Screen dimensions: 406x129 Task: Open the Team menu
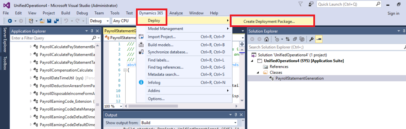click(99, 13)
